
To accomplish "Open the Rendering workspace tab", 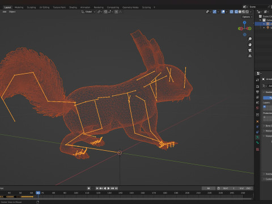I will coord(99,7).
